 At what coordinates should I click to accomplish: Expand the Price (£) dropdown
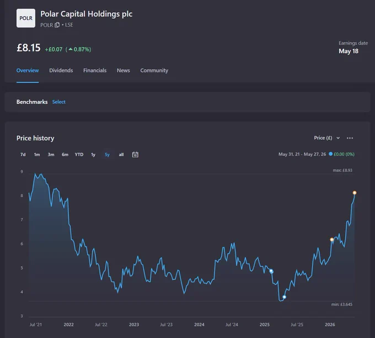[326, 138]
